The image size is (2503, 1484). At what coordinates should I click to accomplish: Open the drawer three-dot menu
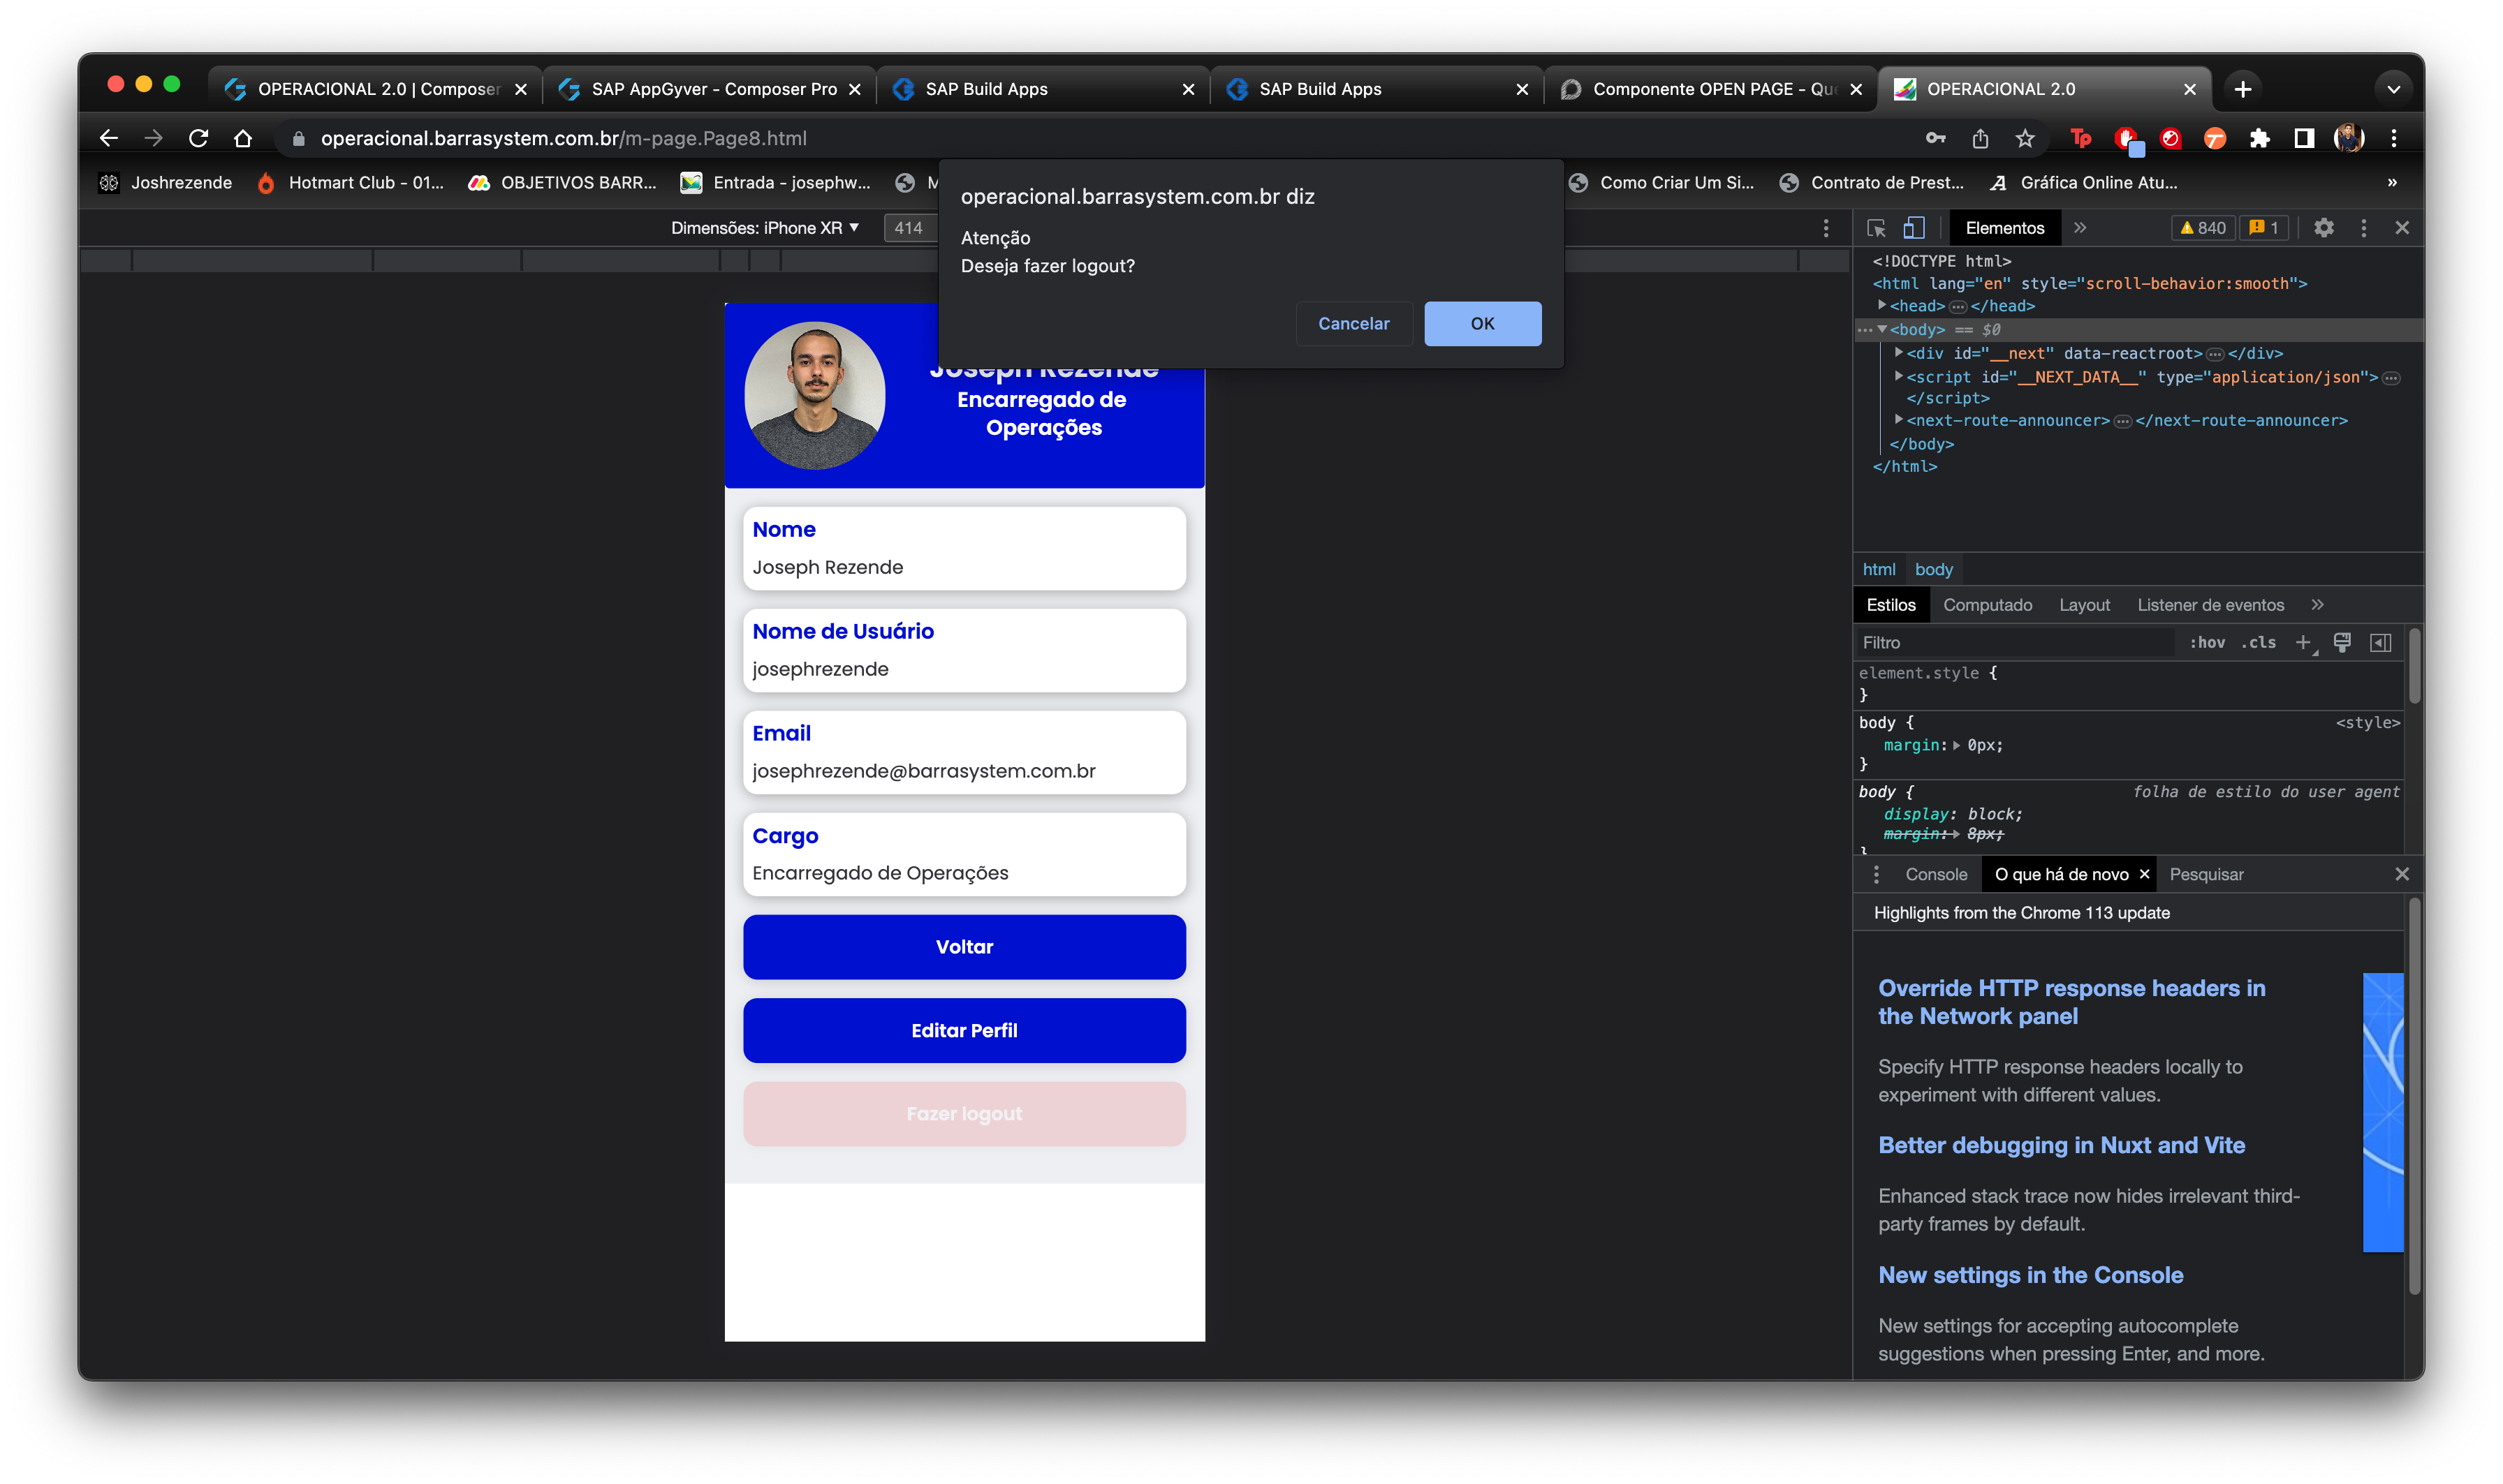point(1876,874)
